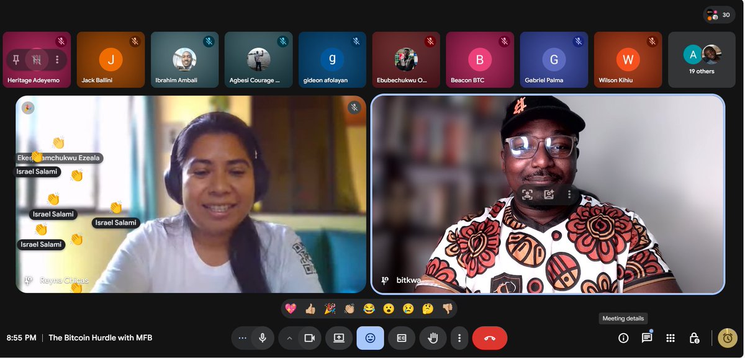
Task: Send sad crying face reaction
Action: click(408, 308)
